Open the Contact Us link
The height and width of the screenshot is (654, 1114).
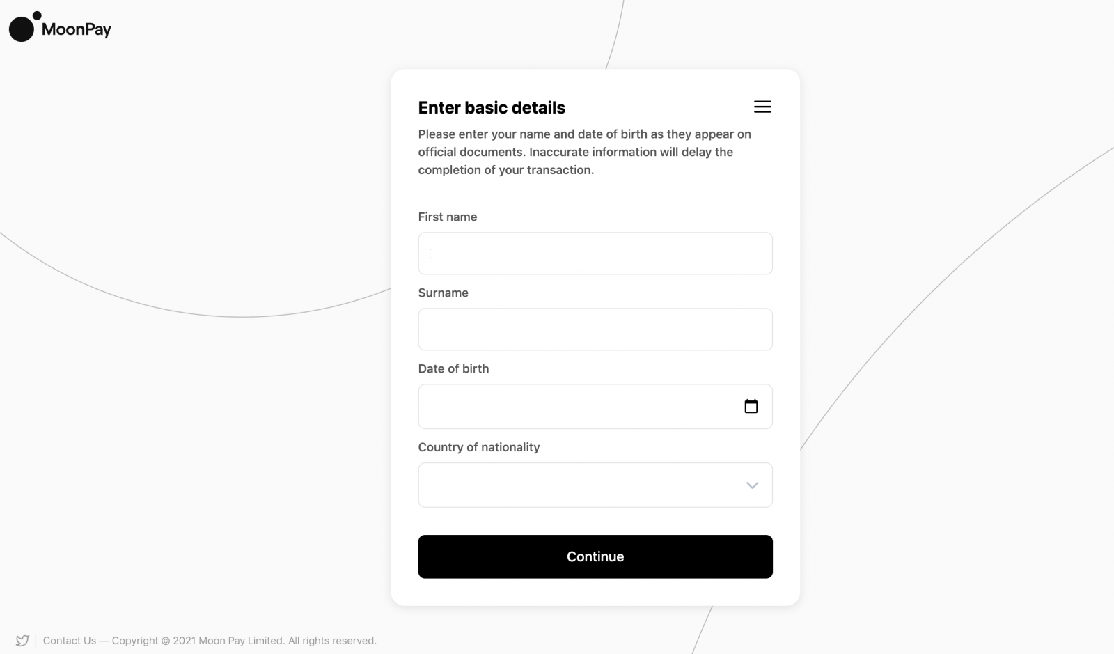pyautogui.click(x=69, y=640)
